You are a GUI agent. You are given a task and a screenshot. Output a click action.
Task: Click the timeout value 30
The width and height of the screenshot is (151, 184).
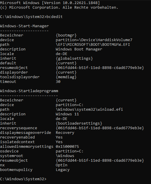pos(58,81)
